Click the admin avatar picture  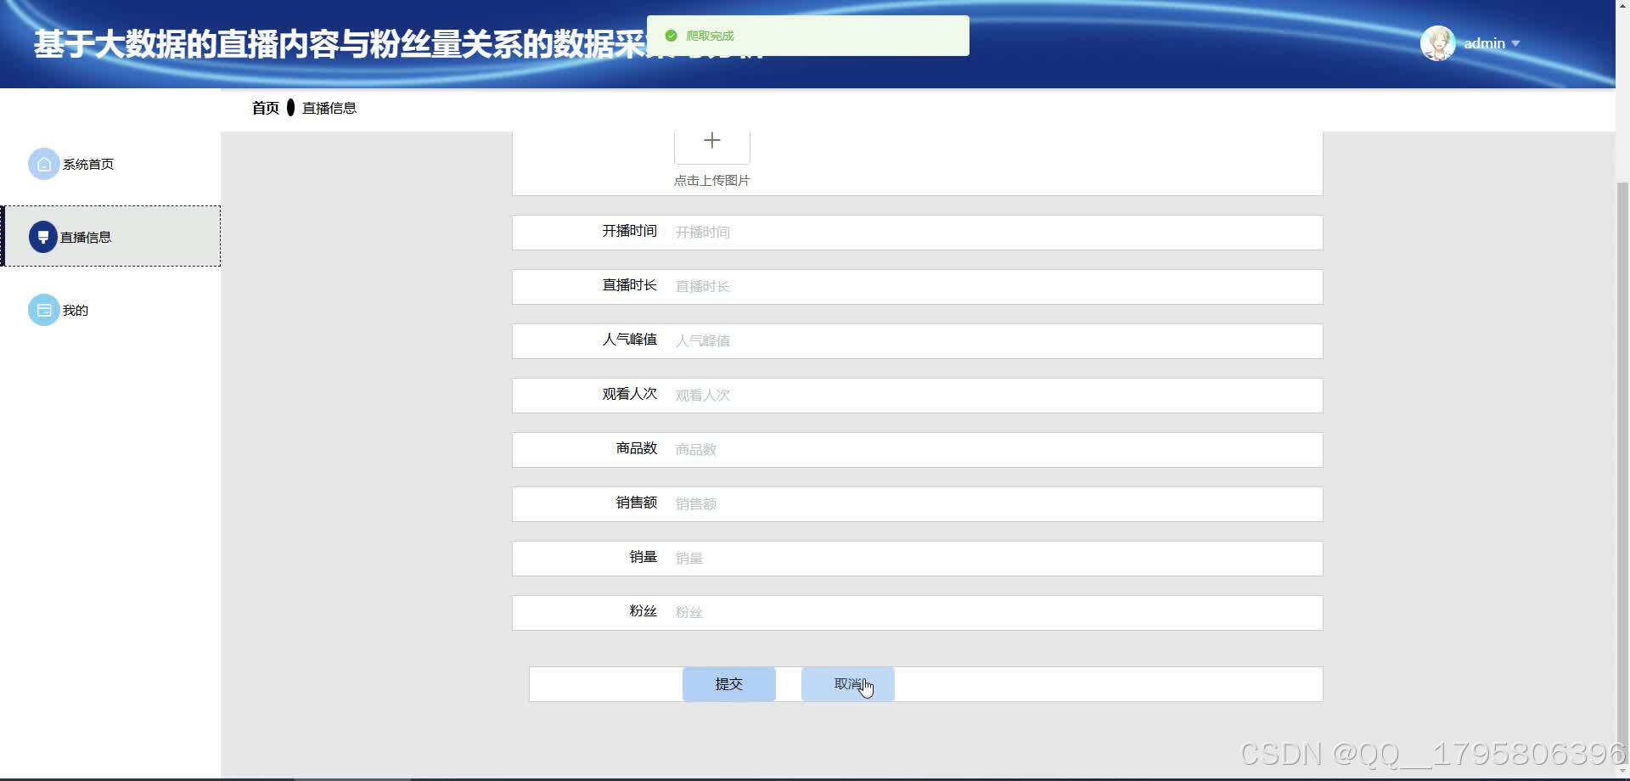tap(1437, 43)
